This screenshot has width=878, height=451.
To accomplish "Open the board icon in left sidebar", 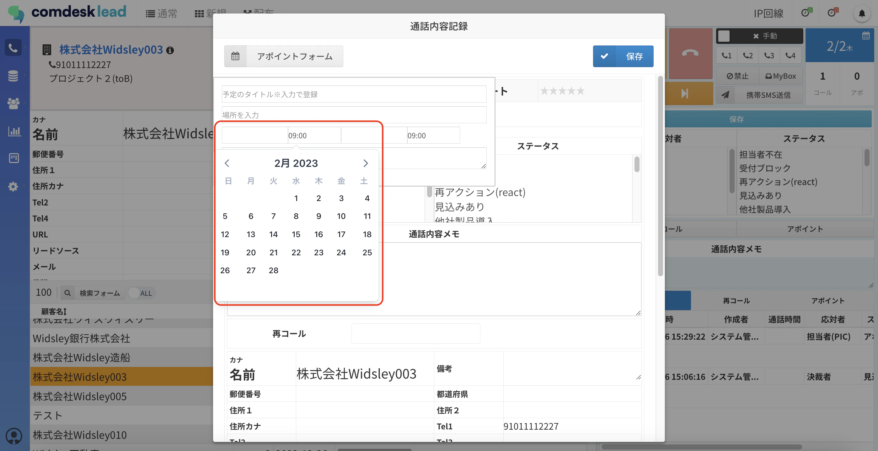I will pos(13,158).
